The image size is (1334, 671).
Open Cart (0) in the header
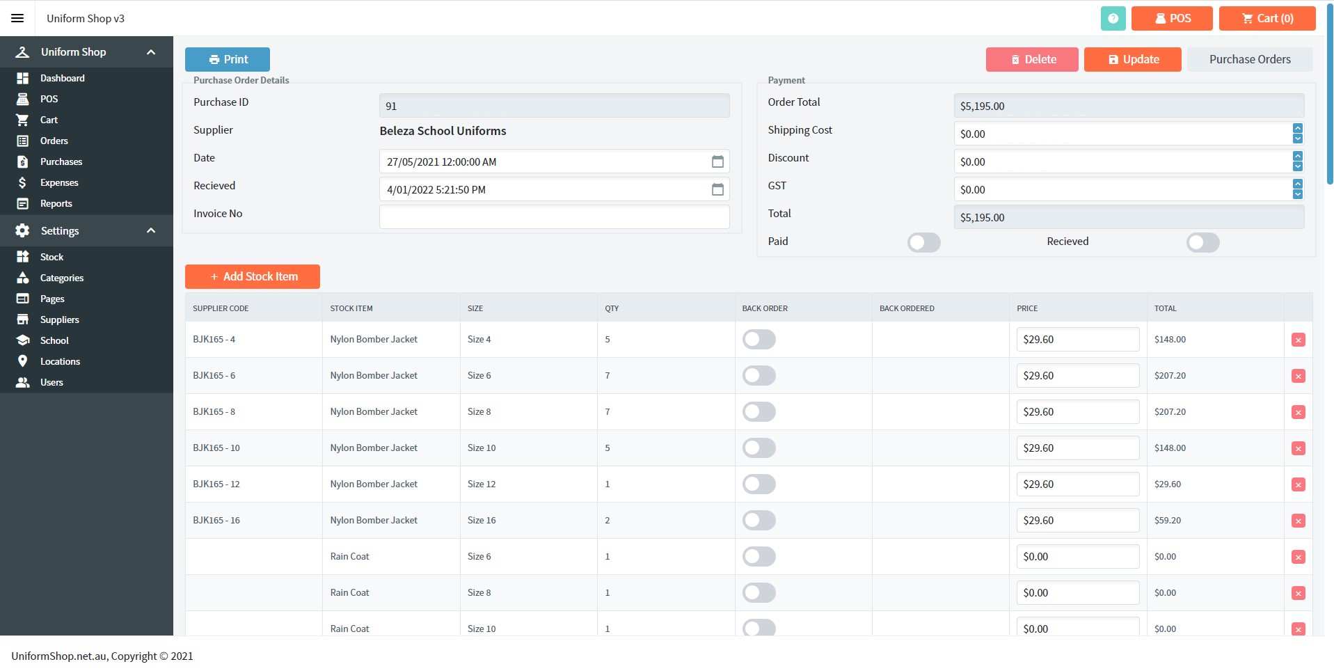1267,18
